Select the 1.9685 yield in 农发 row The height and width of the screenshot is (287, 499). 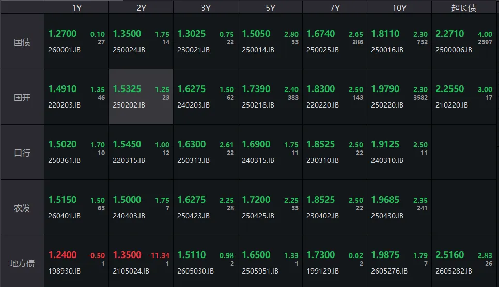tap(385, 200)
